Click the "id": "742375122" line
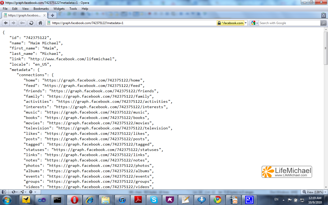328x205 pixels. click(x=30, y=38)
